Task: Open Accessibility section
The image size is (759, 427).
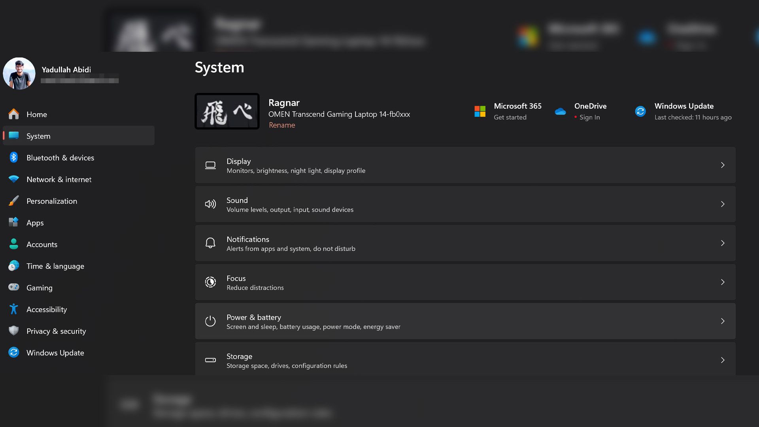Action: 79,309
